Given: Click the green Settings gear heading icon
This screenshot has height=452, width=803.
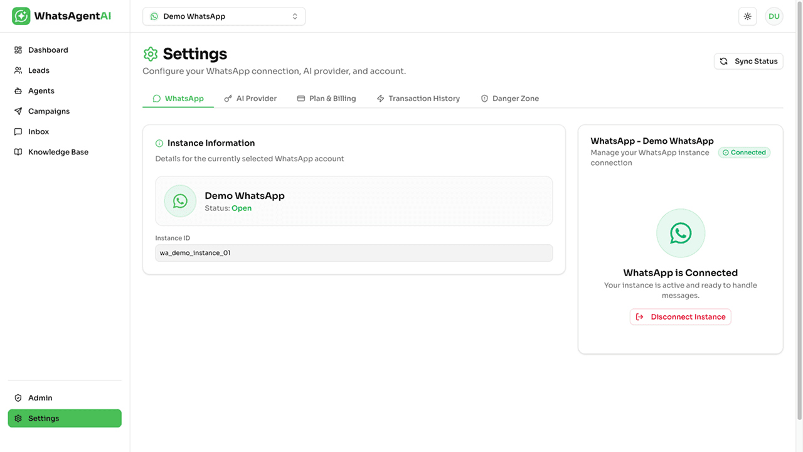Looking at the screenshot, I should click(151, 54).
